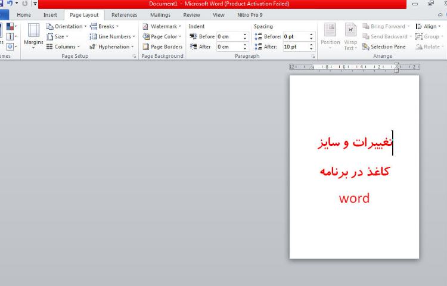Click the Undo icon in Quick Access
The image size is (447, 286).
(10, 4)
